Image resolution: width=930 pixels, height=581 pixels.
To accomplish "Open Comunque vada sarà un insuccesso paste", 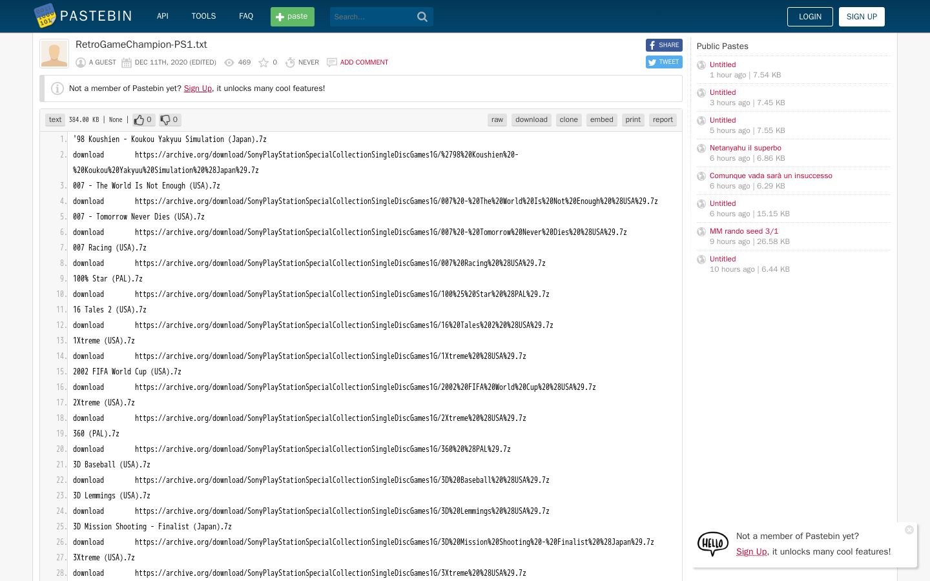I will click(x=771, y=176).
